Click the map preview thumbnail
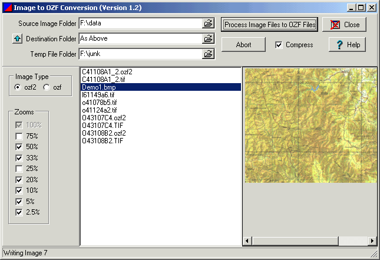This screenshot has height=260, width=380. point(310,125)
